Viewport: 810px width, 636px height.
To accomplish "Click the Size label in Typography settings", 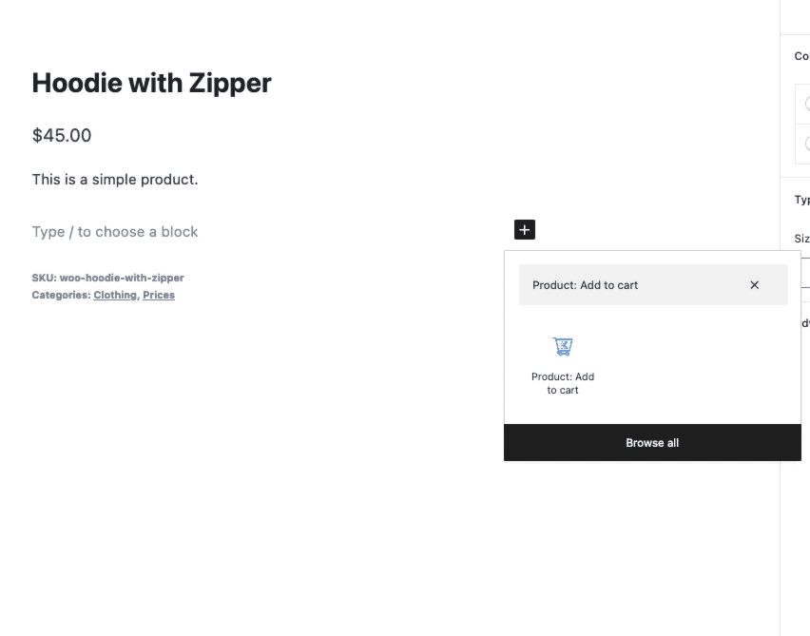I will (x=801, y=239).
